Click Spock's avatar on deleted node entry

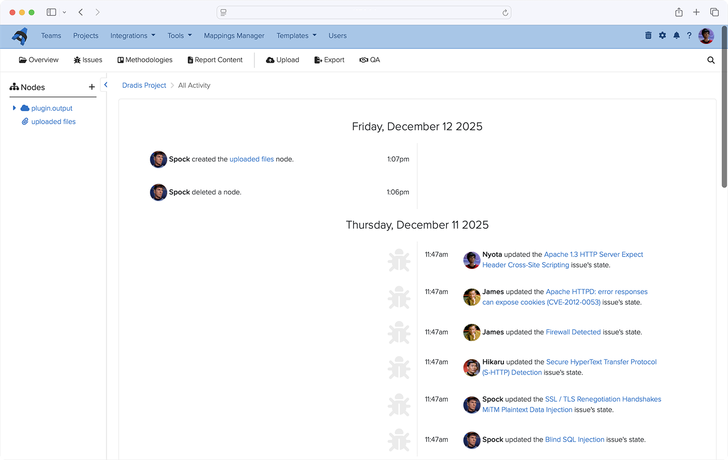tap(159, 193)
